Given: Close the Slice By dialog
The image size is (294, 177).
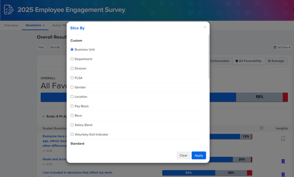Looking at the screenshot, I should point(205,27).
